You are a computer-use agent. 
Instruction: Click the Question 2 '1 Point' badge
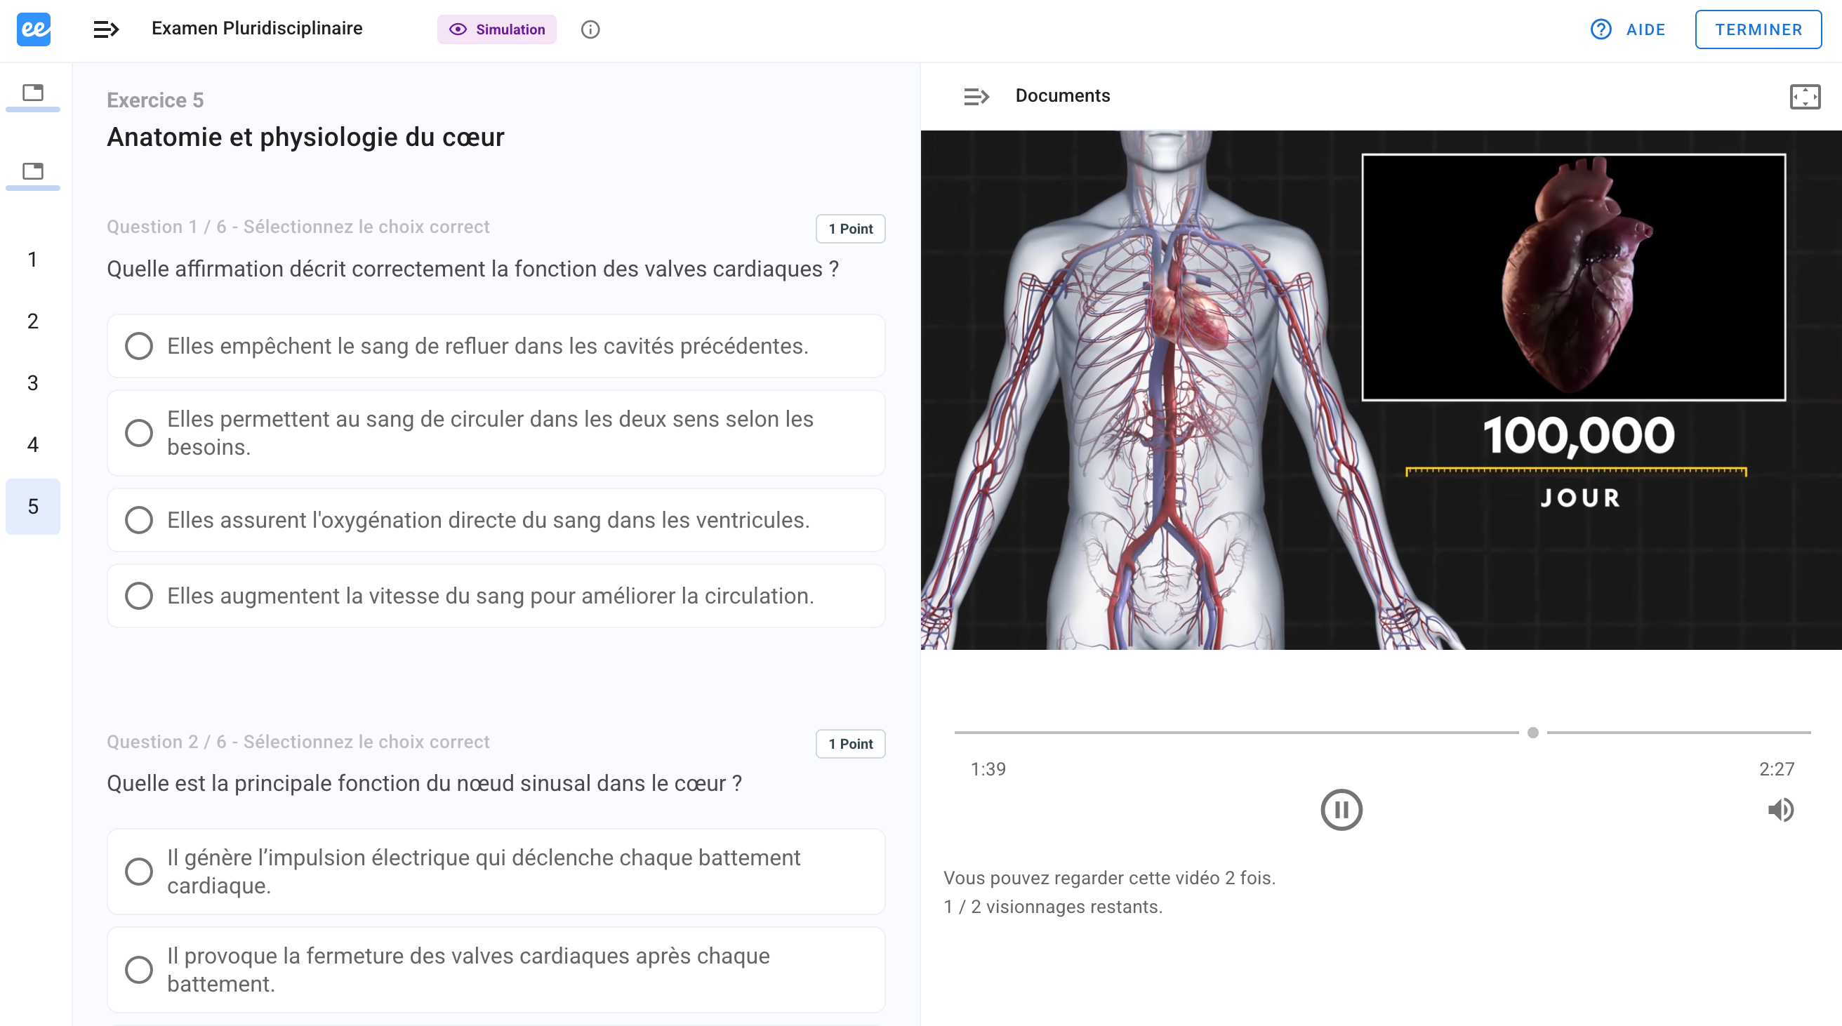[850, 744]
